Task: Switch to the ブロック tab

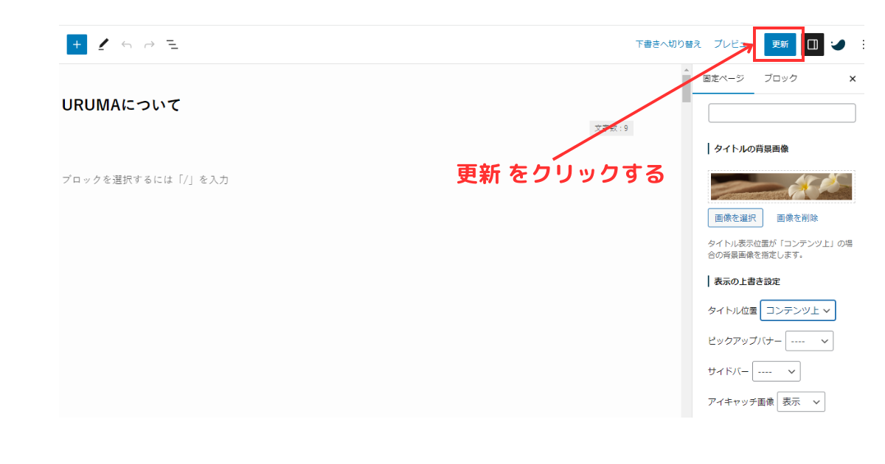Action: coord(780,78)
